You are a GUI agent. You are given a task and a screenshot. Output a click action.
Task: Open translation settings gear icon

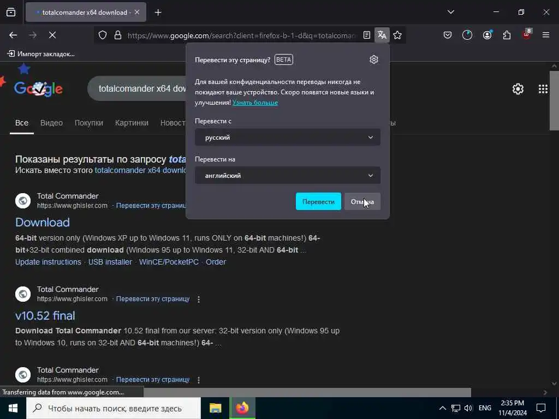(x=373, y=59)
